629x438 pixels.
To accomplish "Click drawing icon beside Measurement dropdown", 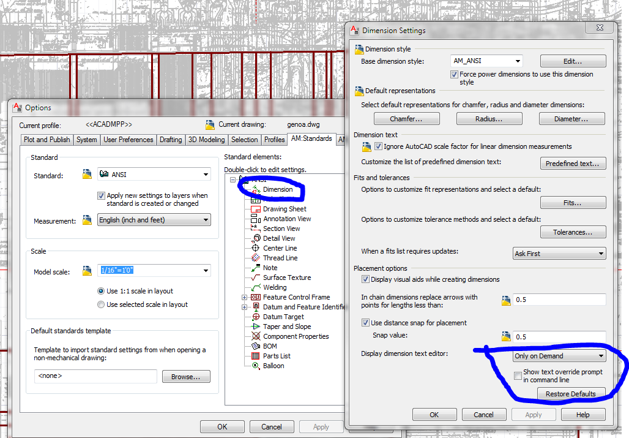I will pyautogui.click(x=87, y=220).
